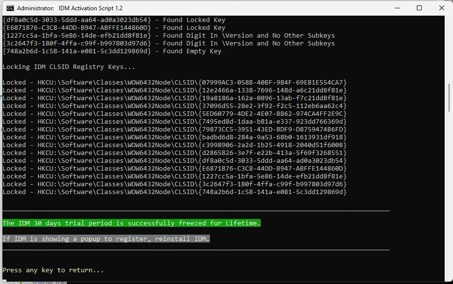Click the Locked line ending D8759474B6FD
This screenshot has height=284, width=453.
click(175, 130)
